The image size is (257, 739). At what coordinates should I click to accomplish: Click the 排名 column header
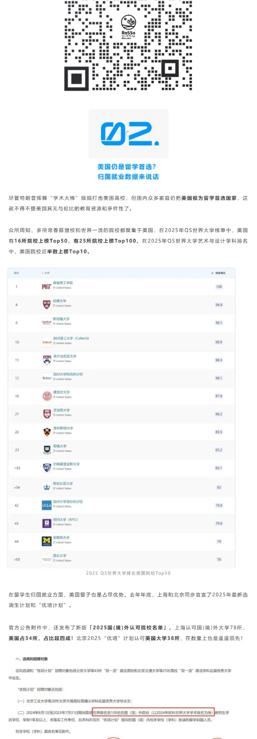17,273
